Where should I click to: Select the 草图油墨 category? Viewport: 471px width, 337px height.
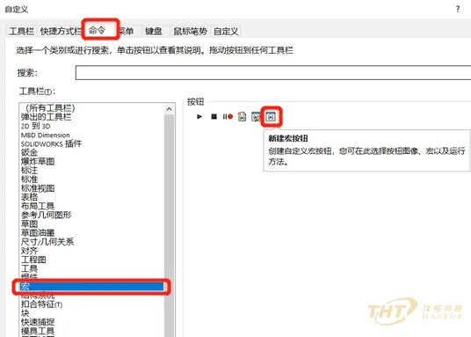38,233
